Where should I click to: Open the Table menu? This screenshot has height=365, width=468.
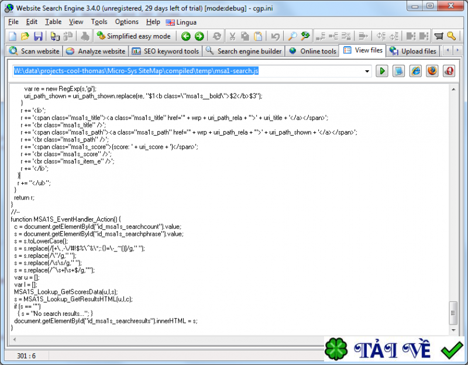(53, 22)
